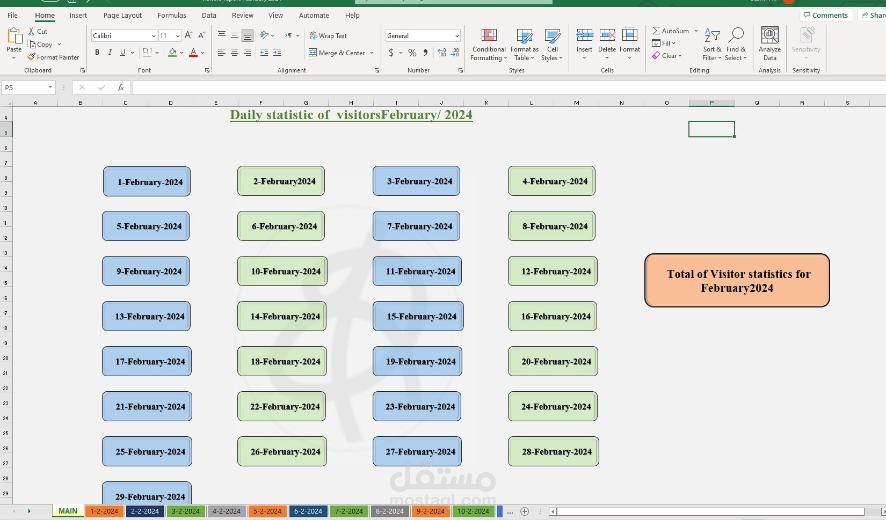Click the Insert cells icon
This screenshot has width=886, height=520.
584,35
